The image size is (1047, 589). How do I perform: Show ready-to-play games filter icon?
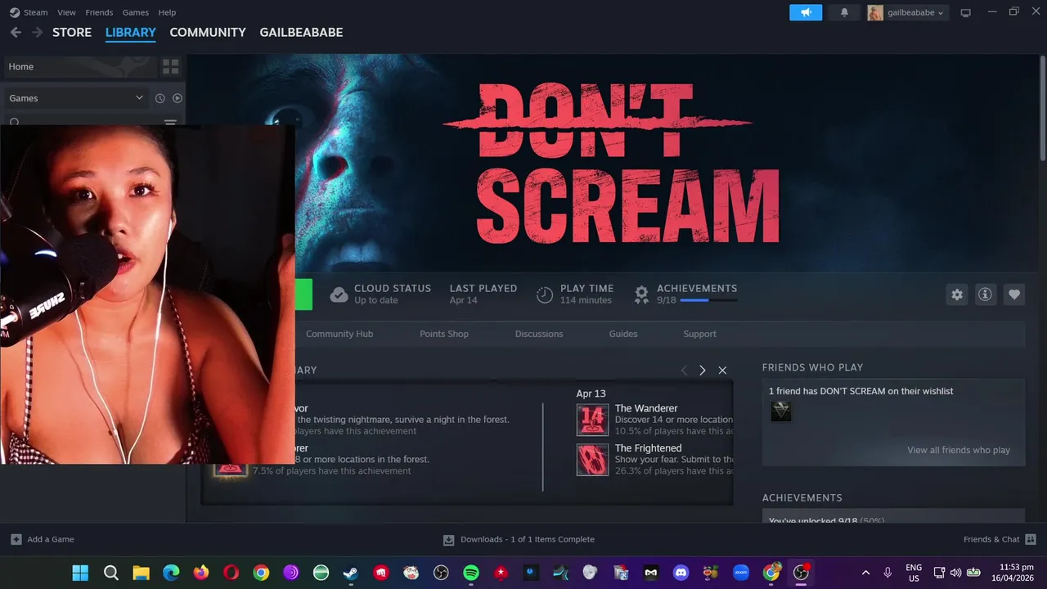177,98
